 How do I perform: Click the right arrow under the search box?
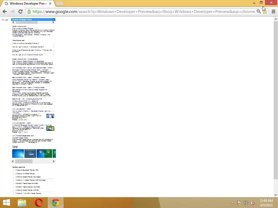(x=53, y=22)
